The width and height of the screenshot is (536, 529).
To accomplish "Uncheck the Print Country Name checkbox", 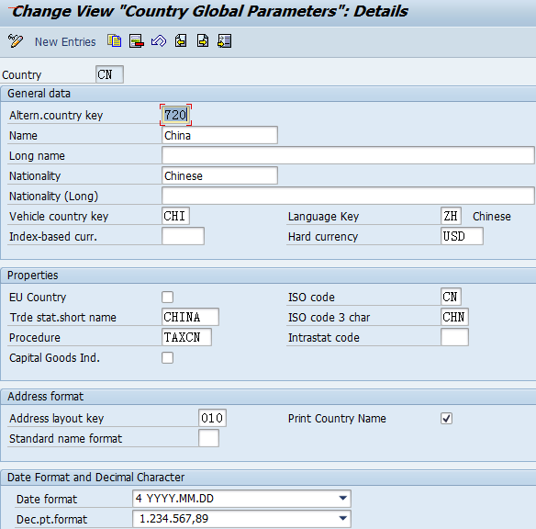I will (x=446, y=418).
